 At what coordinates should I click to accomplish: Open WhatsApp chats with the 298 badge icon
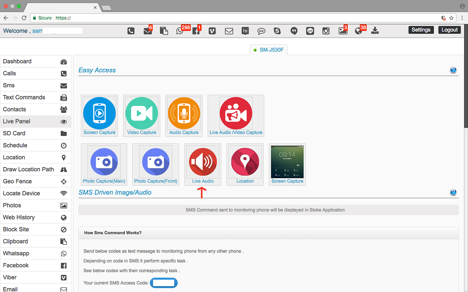180,31
